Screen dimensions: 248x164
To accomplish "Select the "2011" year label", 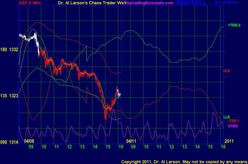I will [229, 141].
